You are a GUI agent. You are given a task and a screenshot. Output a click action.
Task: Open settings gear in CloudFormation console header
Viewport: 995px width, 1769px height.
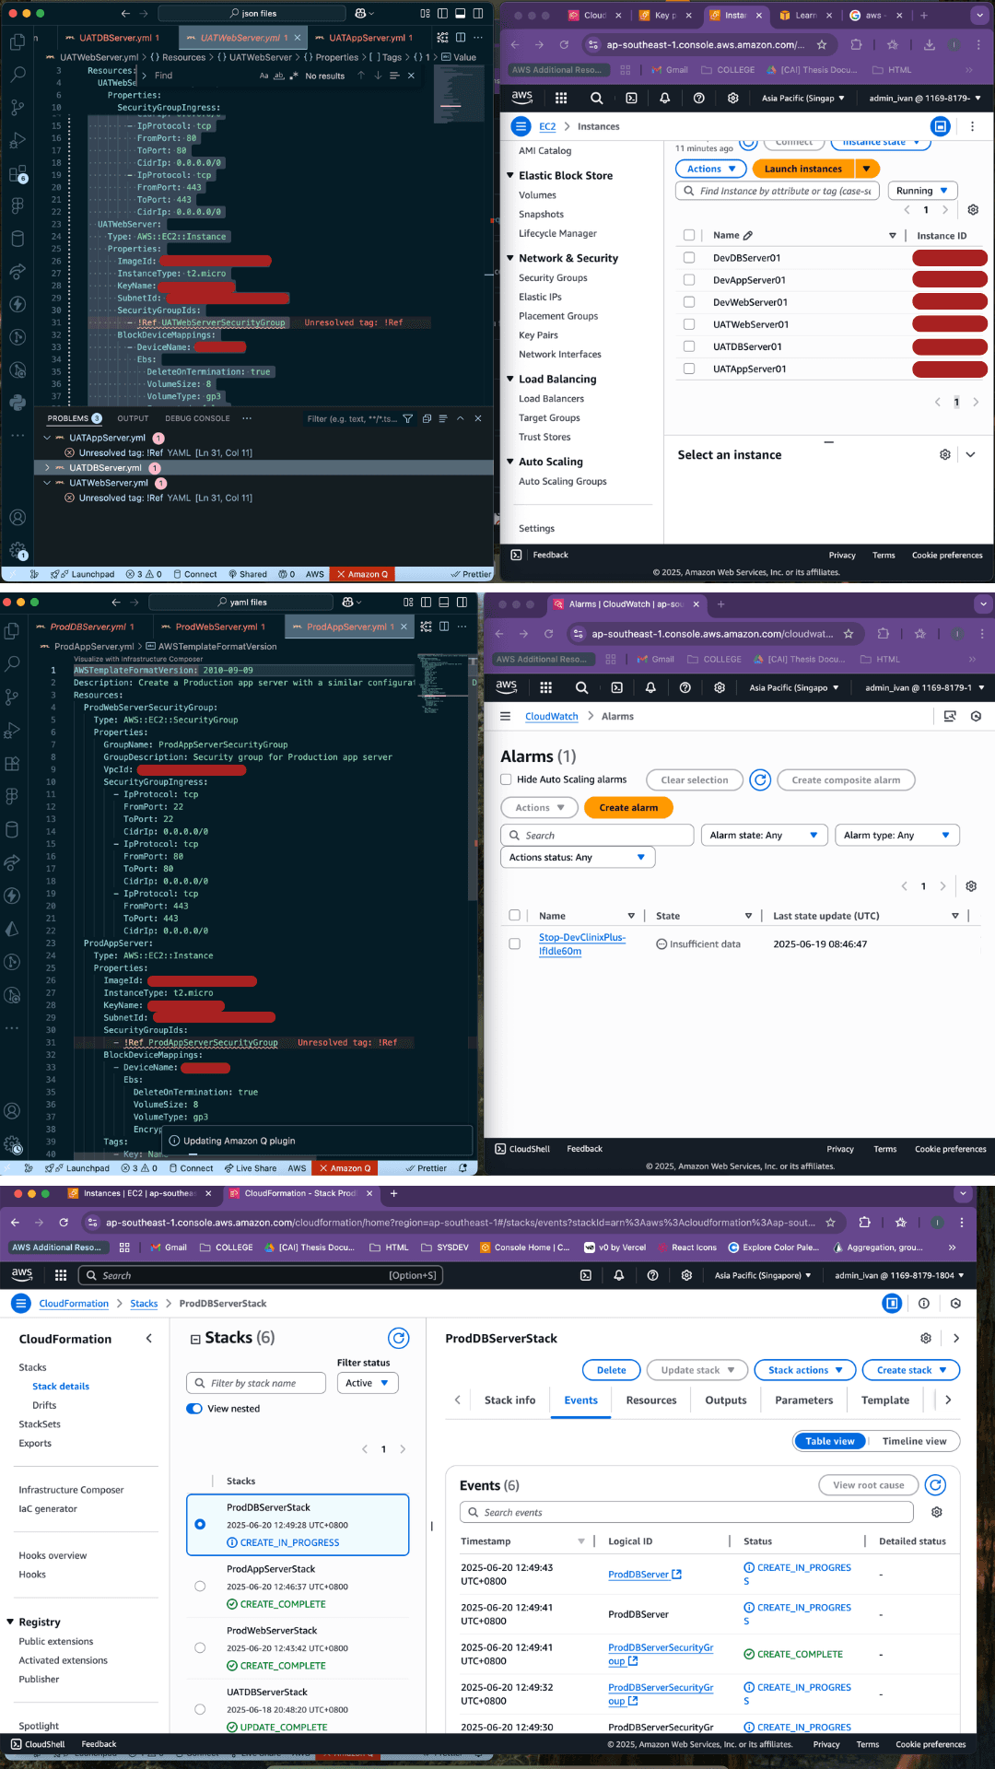click(x=686, y=1275)
